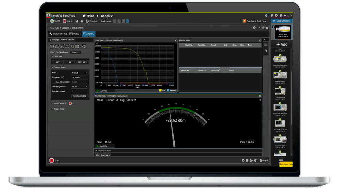The image size is (341, 192).
Task: Open the Settings sub-tab
Action: coord(55,40)
